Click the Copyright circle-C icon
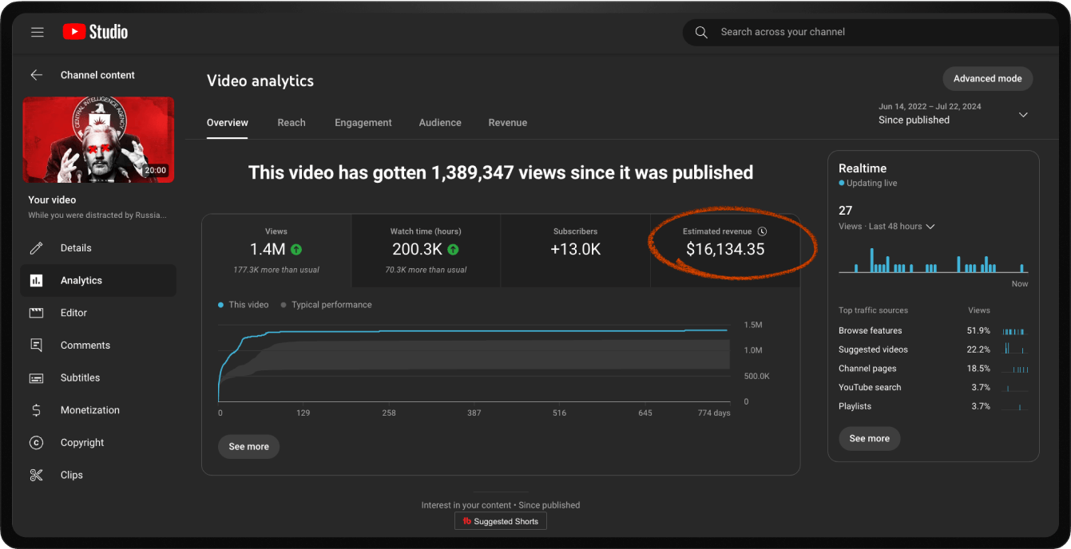1071x549 pixels. click(x=36, y=443)
